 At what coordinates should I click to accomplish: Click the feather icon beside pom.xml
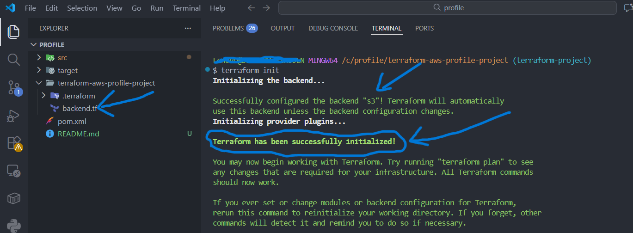click(x=49, y=121)
